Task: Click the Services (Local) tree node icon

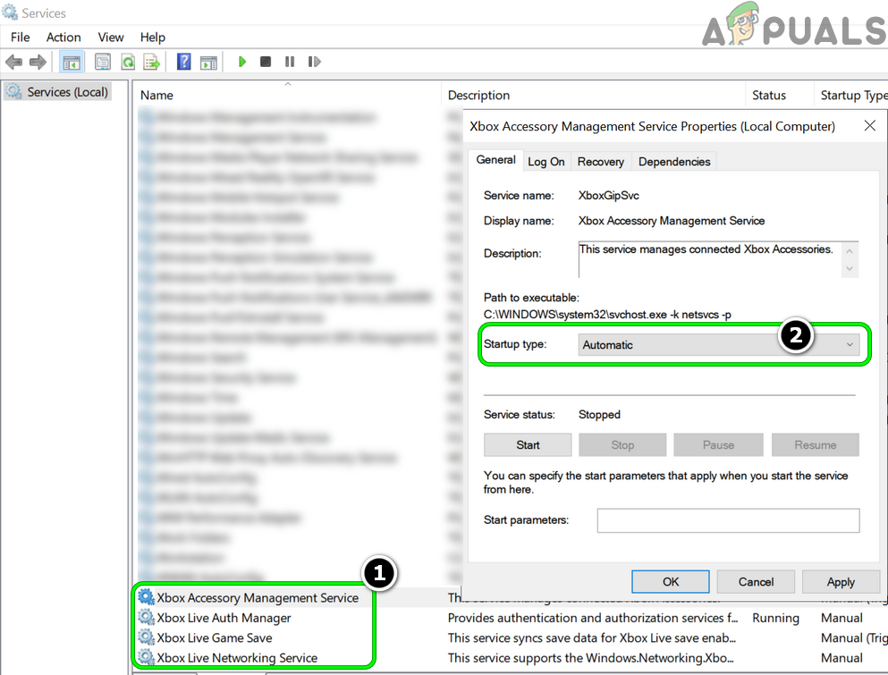Action: coord(13,91)
